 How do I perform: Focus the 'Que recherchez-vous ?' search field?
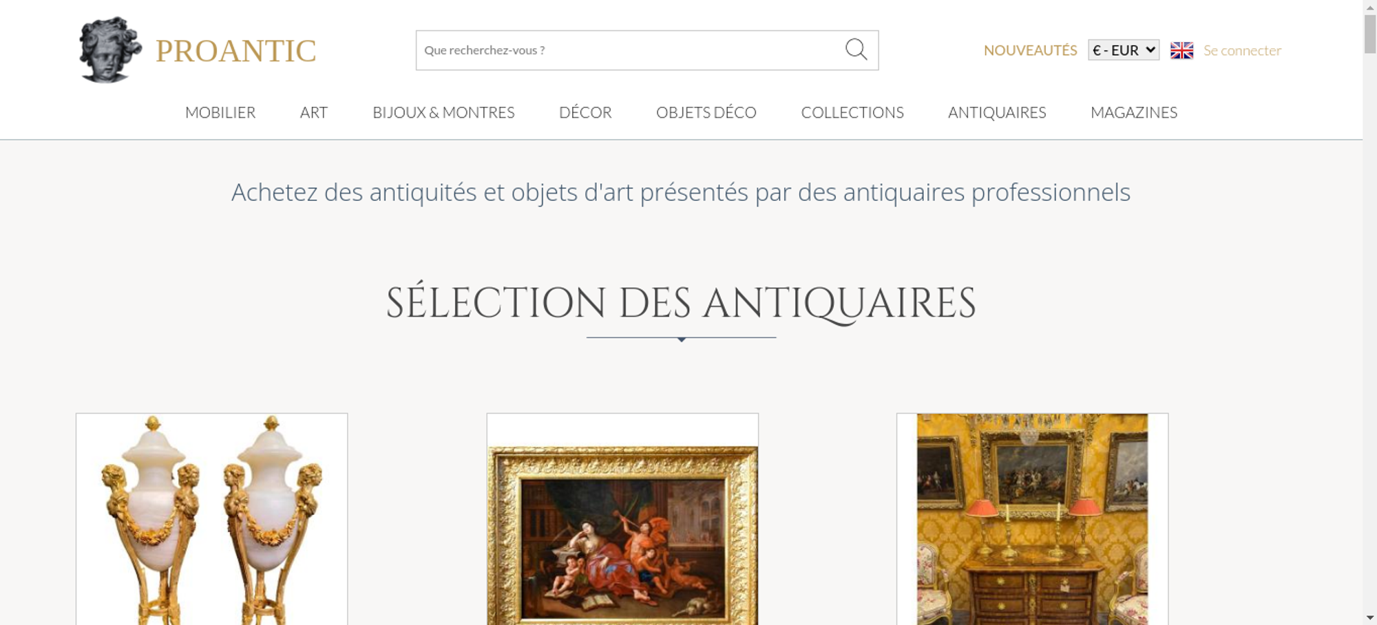(x=630, y=50)
